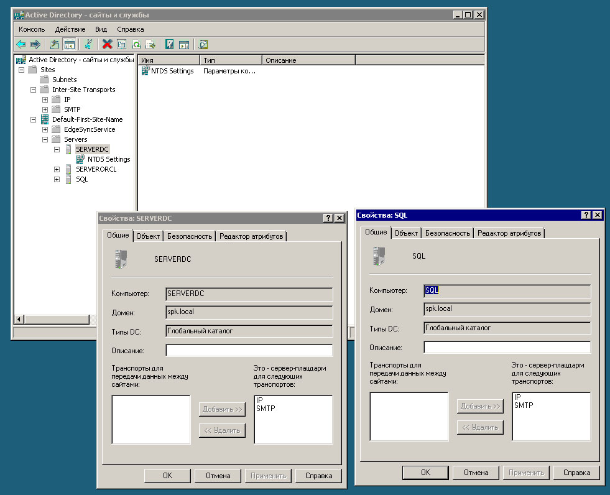The image size is (610, 495).
Task: Expand the SQL server tree node
Action: coord(57,179)
